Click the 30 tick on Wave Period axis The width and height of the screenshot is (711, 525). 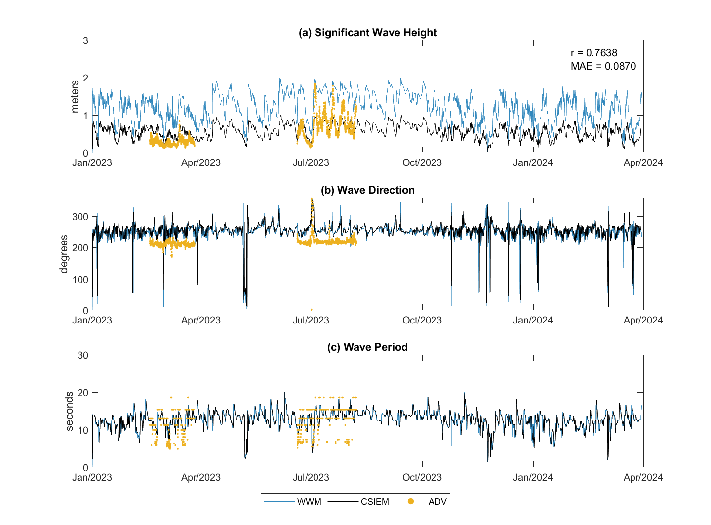83,355
